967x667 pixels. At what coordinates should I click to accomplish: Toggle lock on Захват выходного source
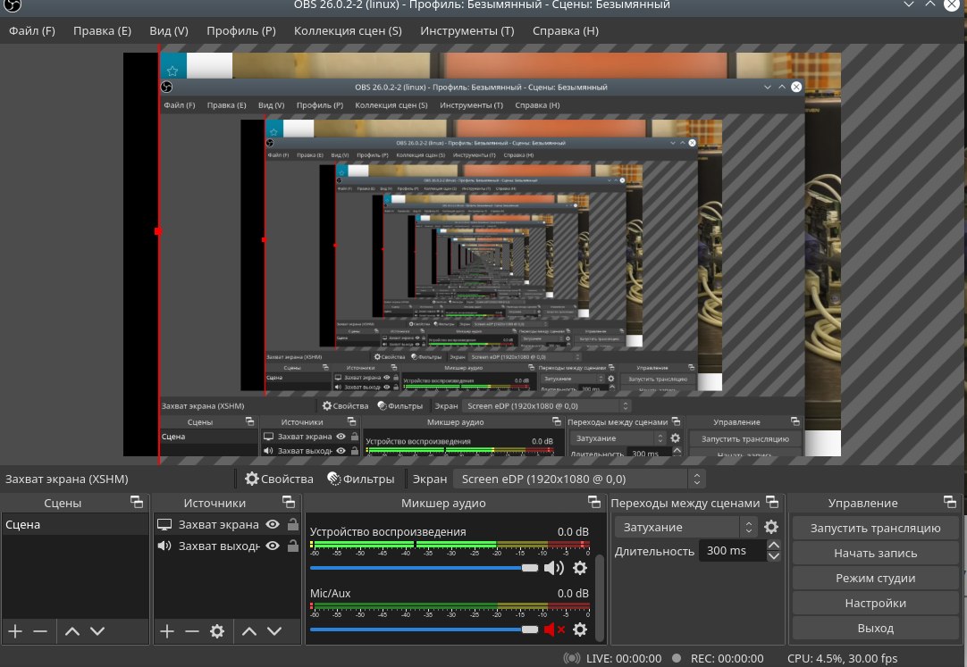293,546
